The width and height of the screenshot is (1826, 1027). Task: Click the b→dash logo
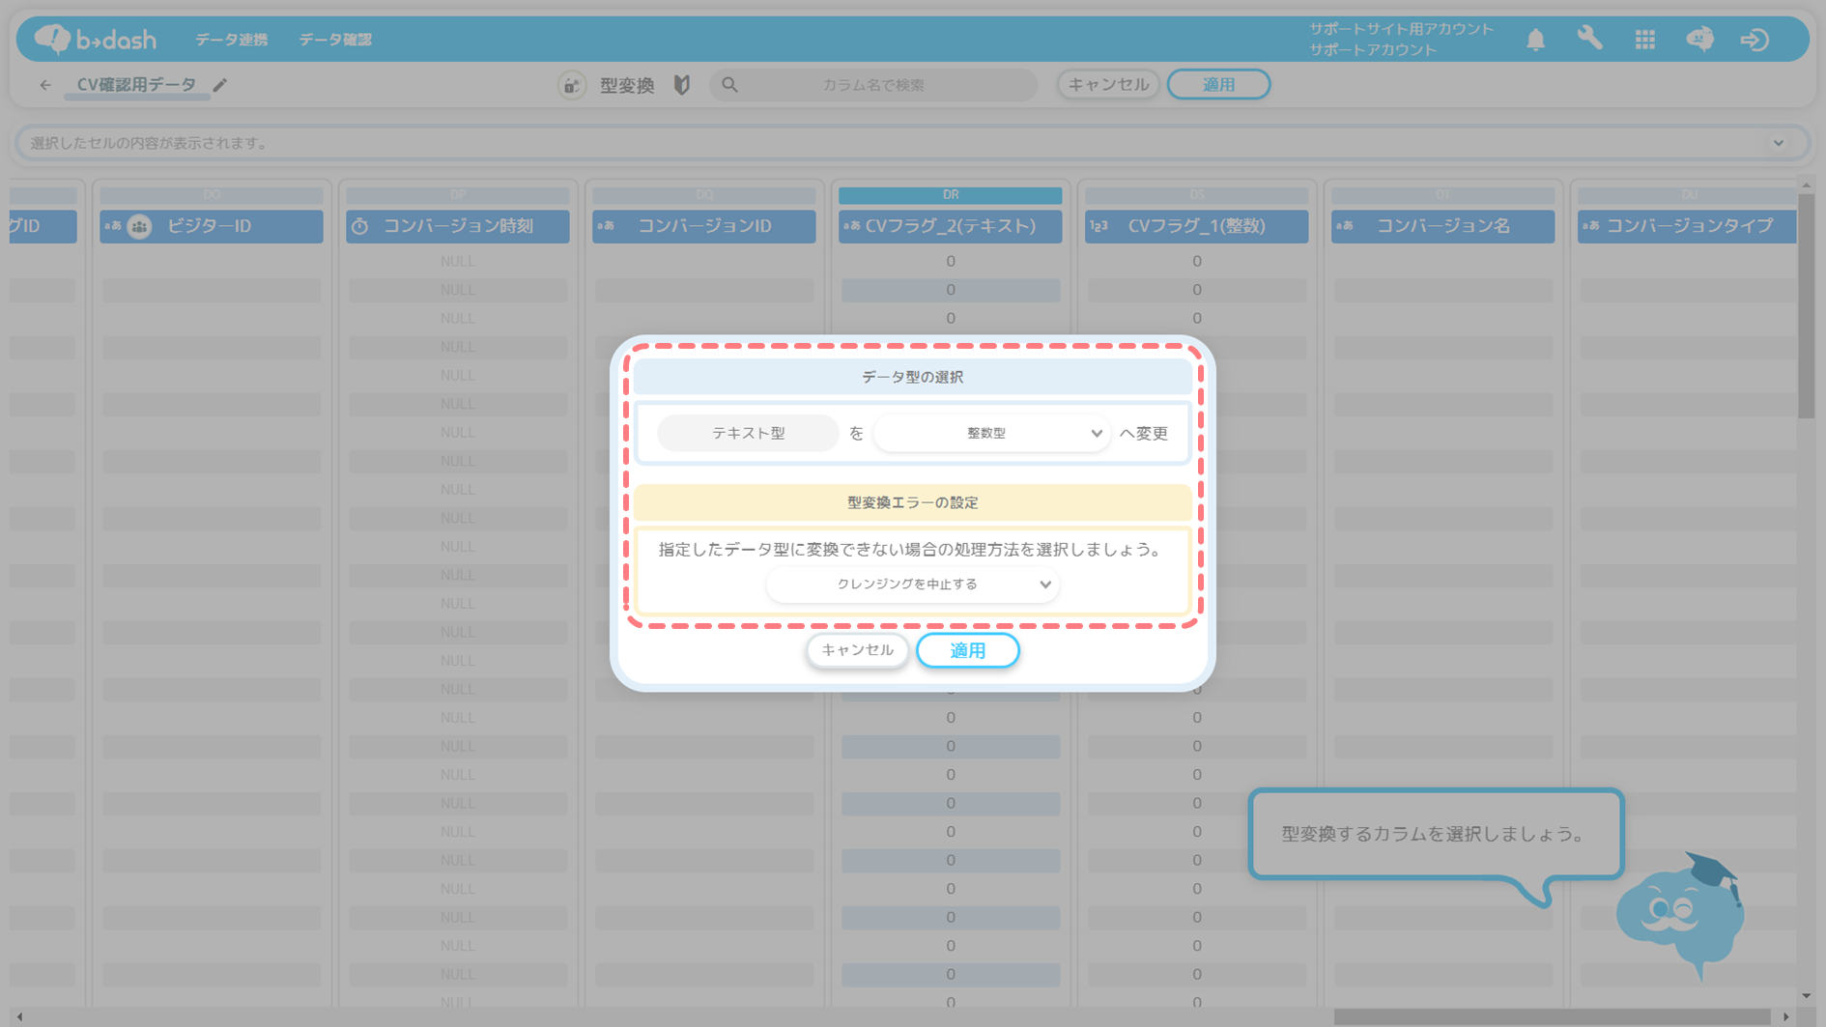(96, 39)
